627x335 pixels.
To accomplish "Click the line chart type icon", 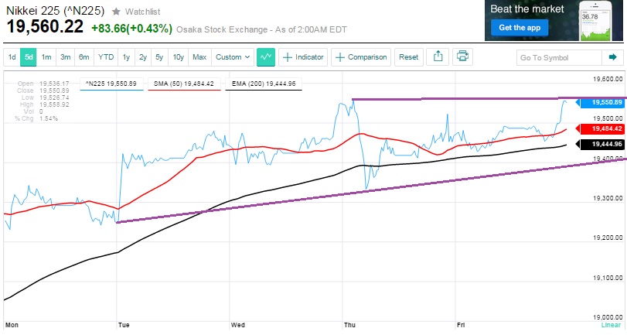I will click(267, 56).
